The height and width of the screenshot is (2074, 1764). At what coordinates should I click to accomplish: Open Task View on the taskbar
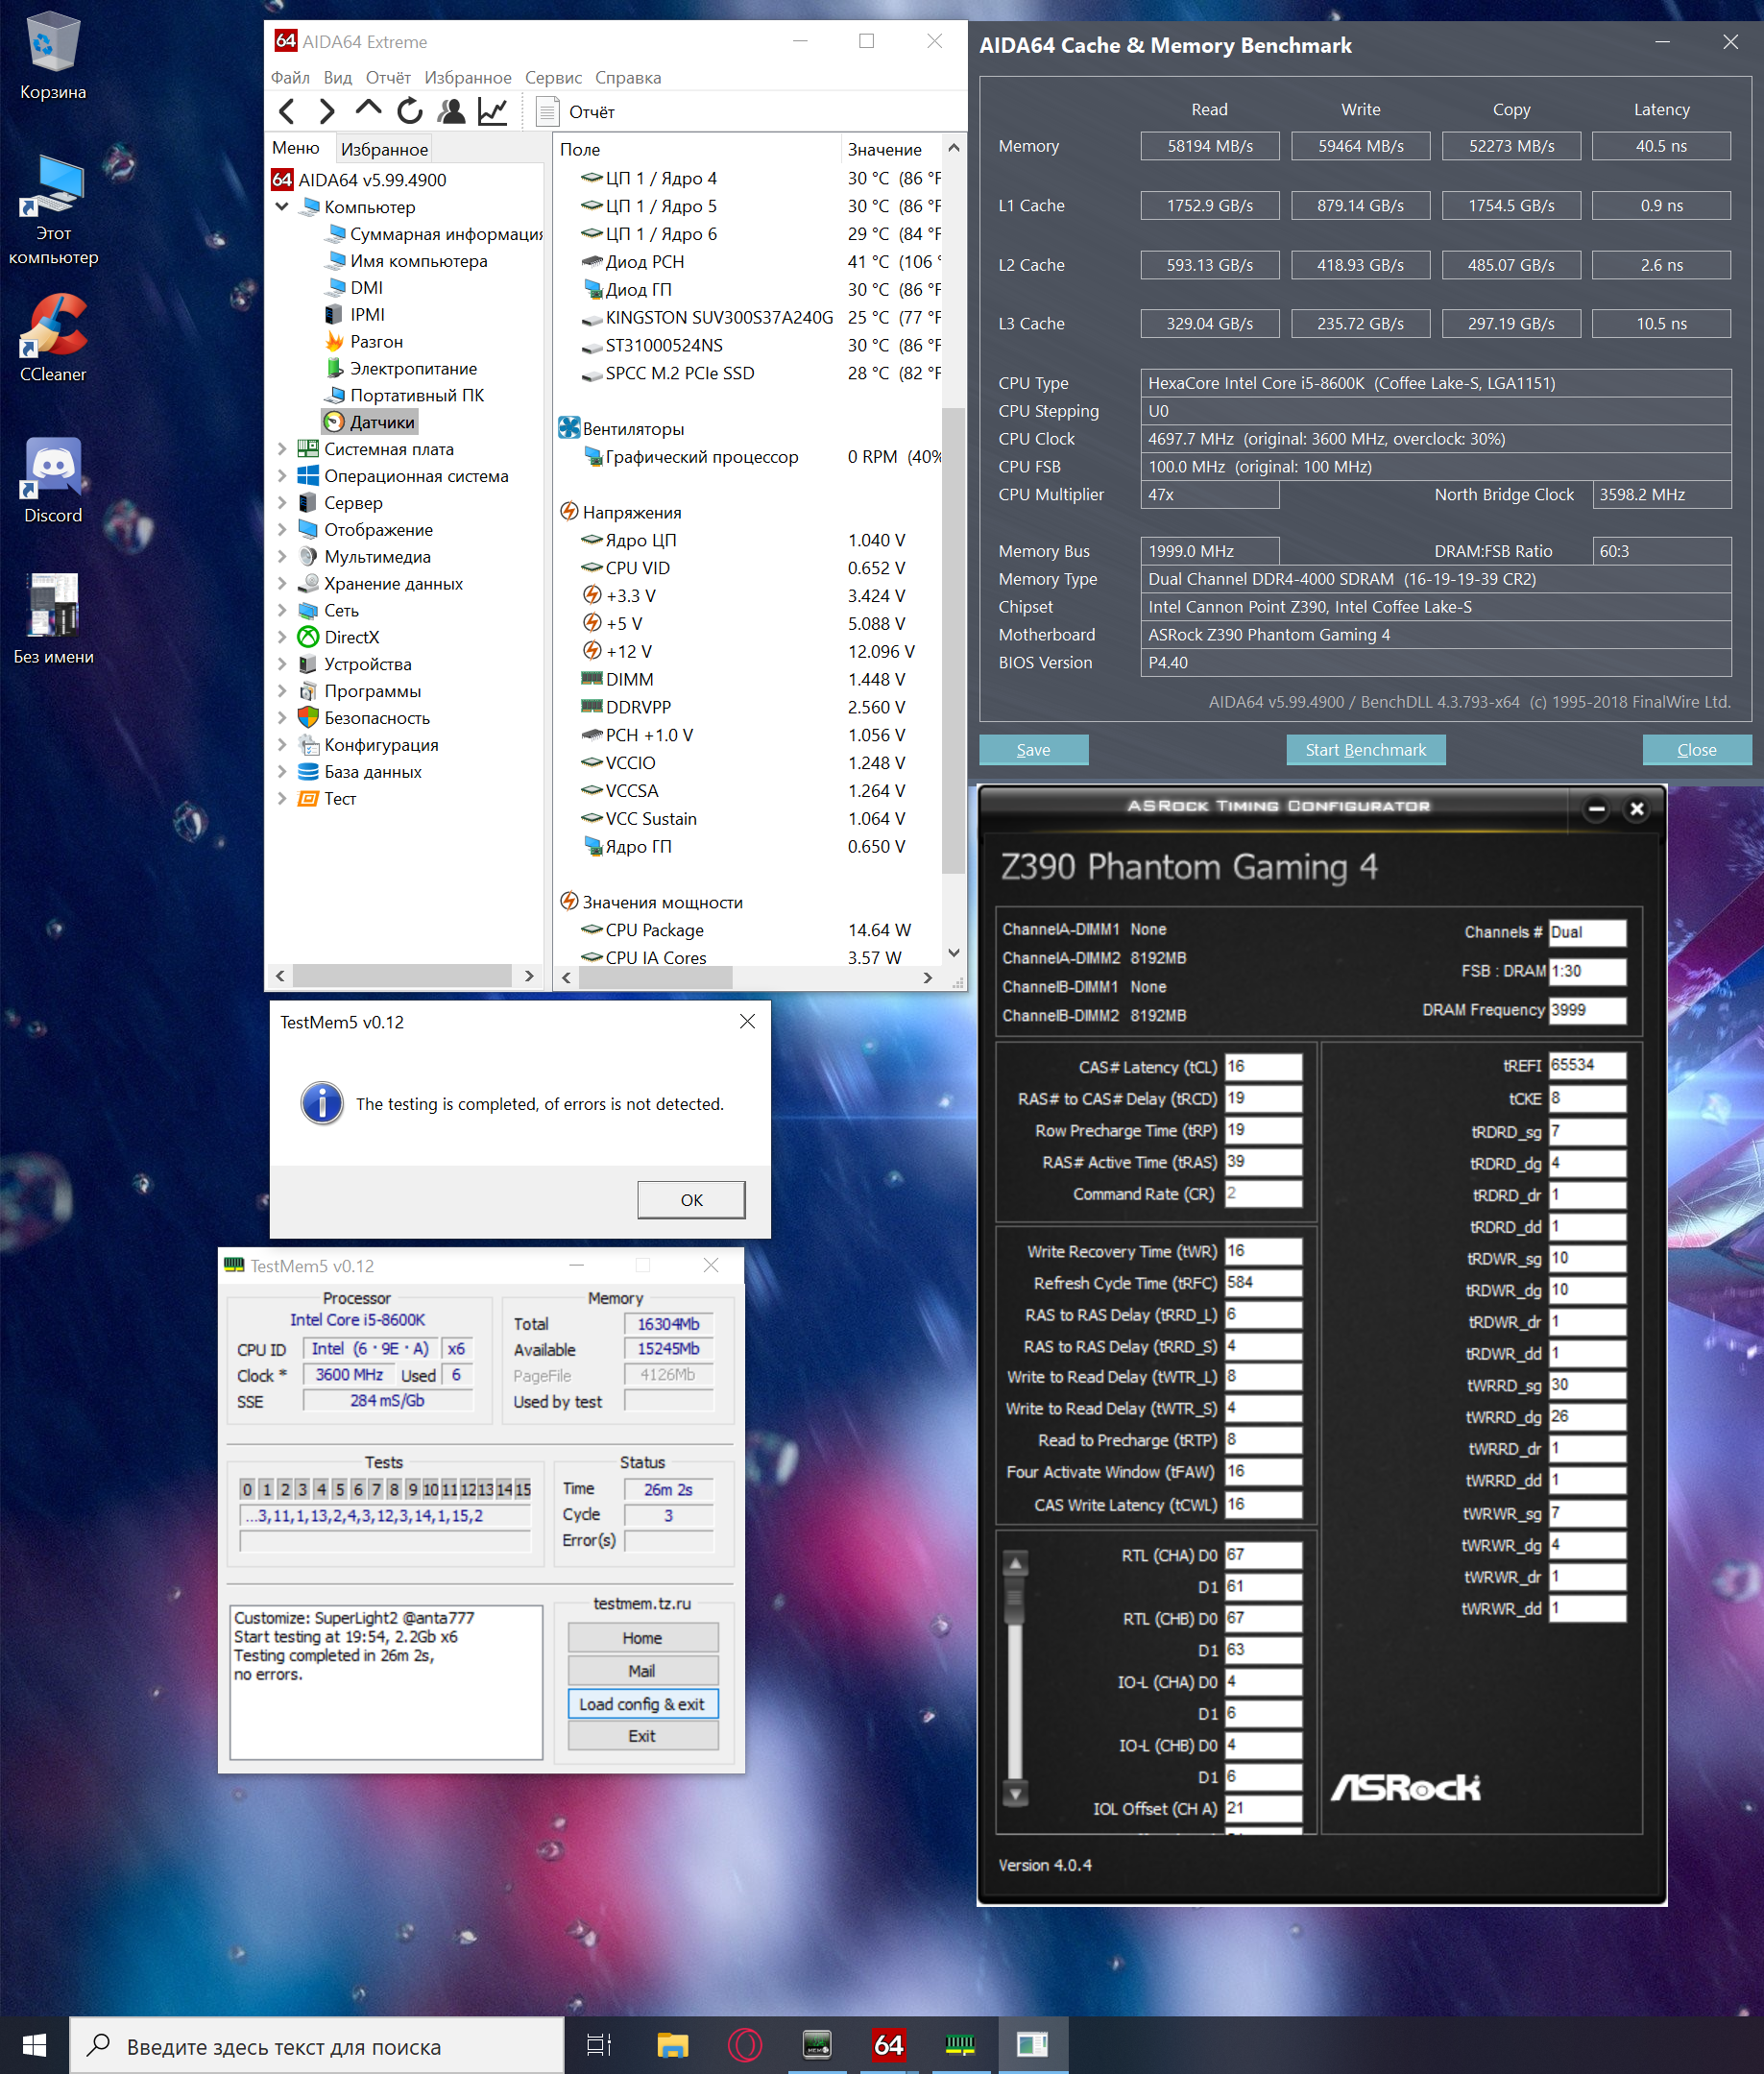[599, 2046]
